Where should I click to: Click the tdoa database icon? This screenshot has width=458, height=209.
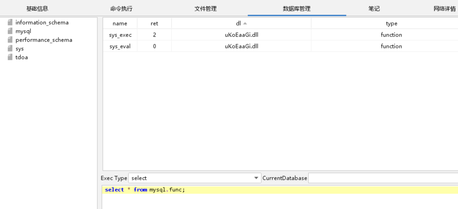[x=10, y=57]
